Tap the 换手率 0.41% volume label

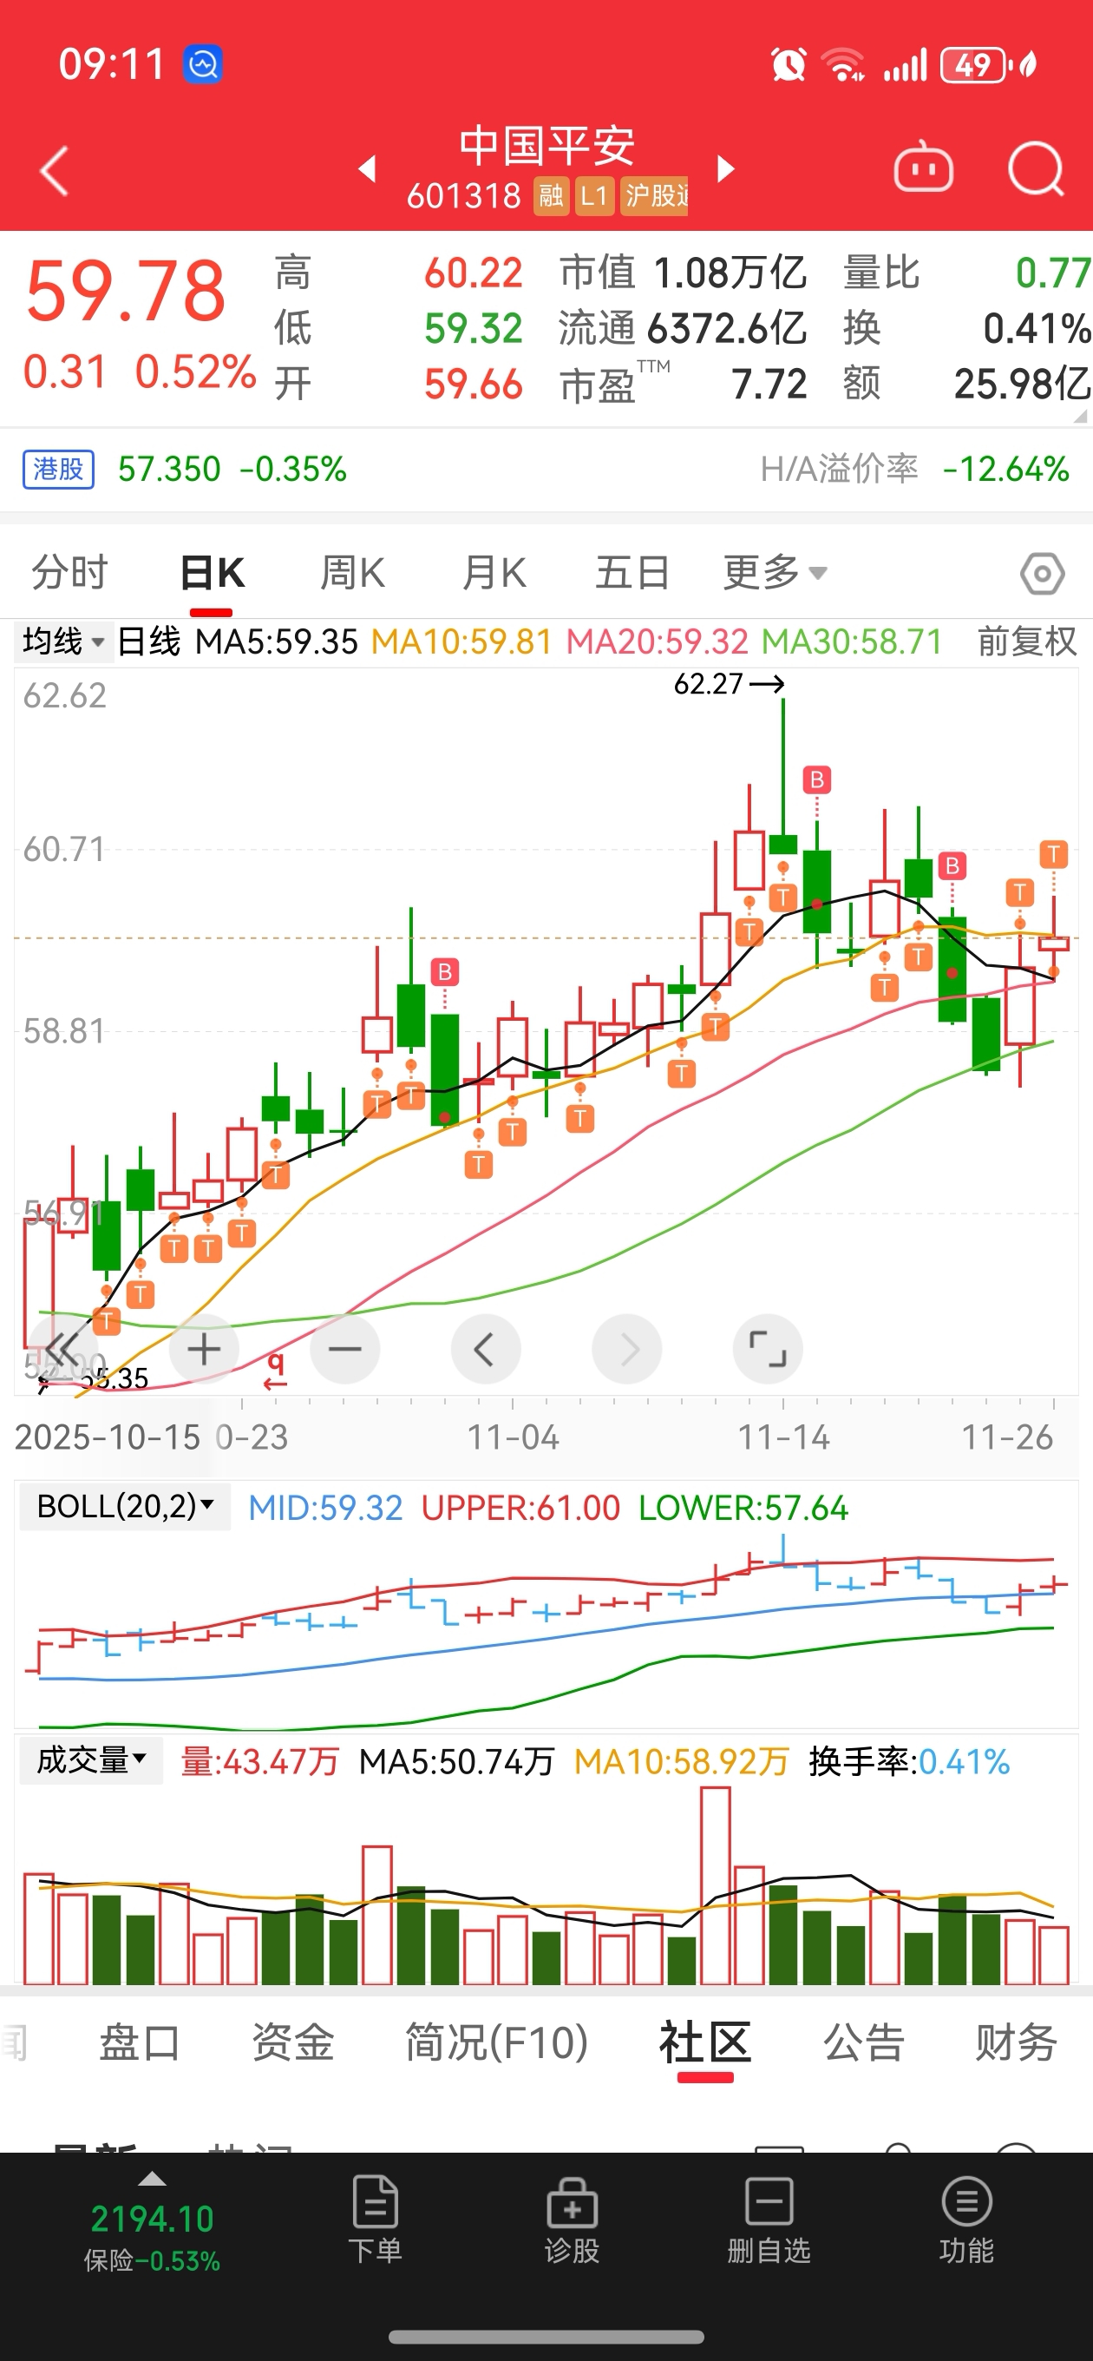pyautogui.click(x=909, y=1761)
